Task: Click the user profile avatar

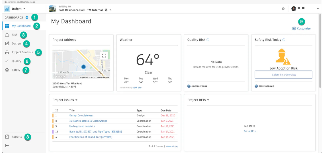Action: pyautogui.click(x=294, y=9)
